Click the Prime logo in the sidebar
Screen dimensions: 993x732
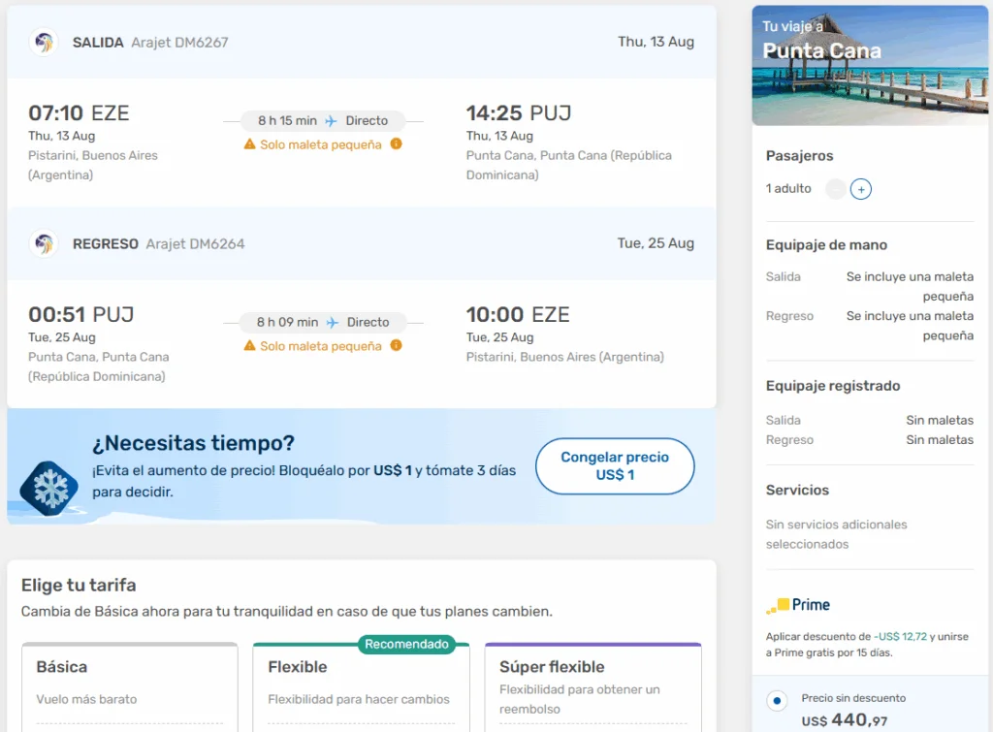point(797,604)
